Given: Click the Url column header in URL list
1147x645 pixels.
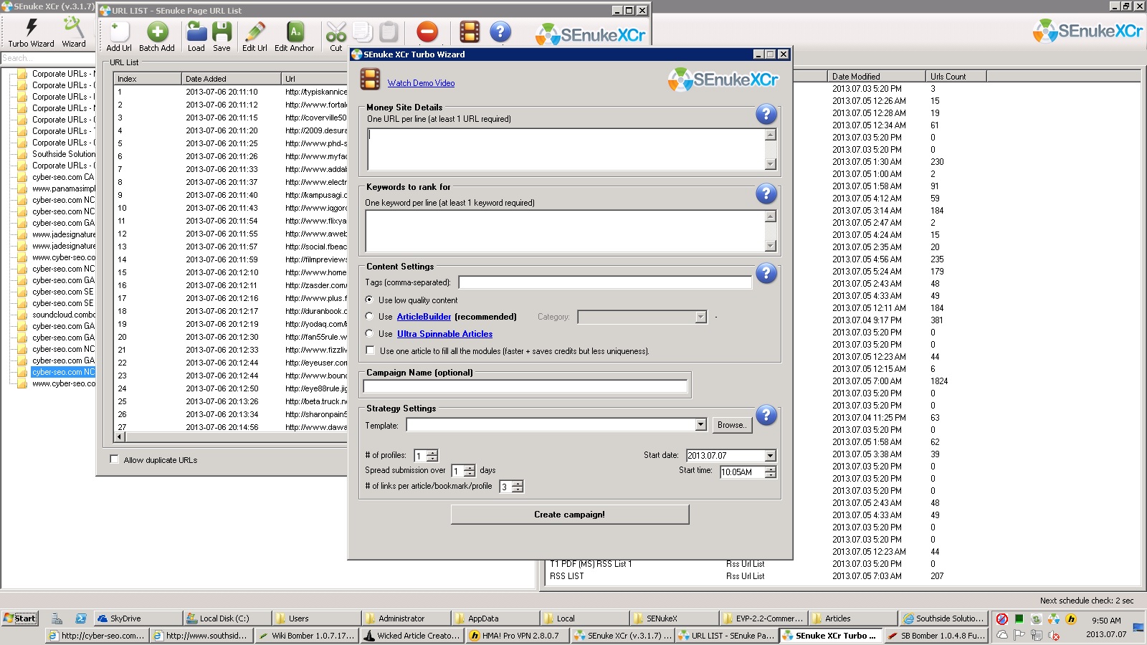Looking at the screenshot, I should pos(314,79).
